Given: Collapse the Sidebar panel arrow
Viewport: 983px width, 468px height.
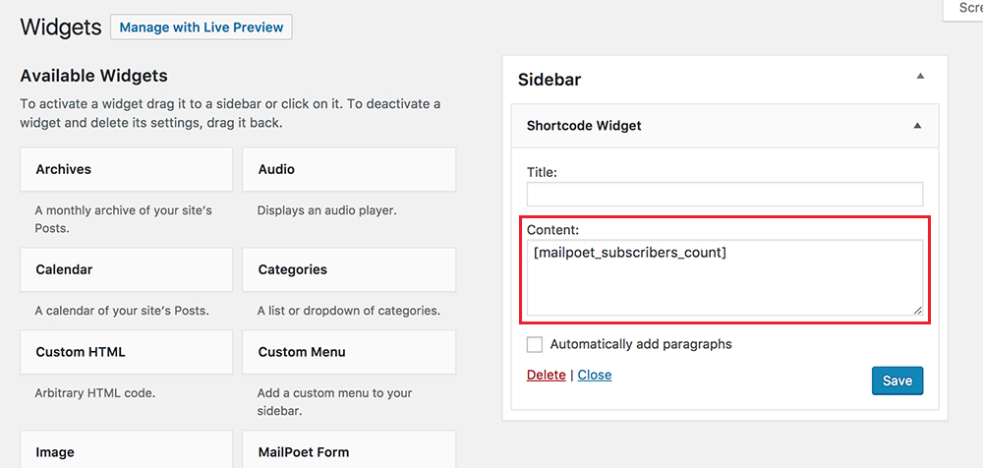Looking at the screenshot, I should pos(920,77).
